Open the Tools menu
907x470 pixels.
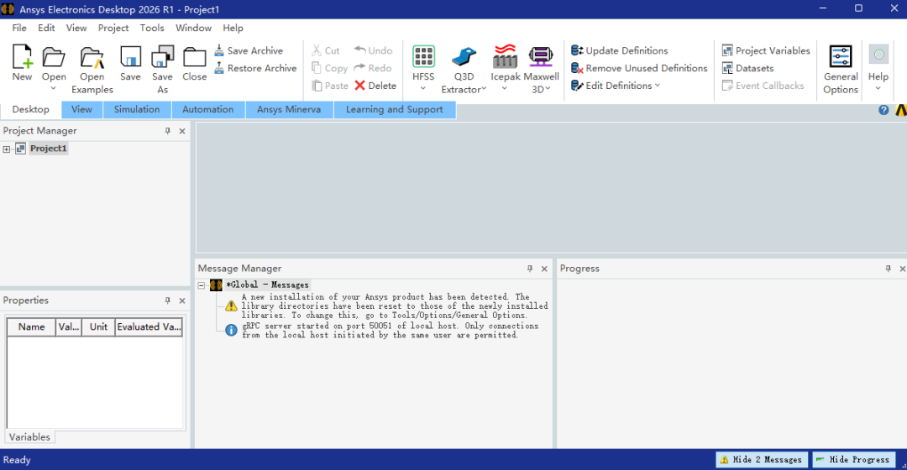[151, 28]
